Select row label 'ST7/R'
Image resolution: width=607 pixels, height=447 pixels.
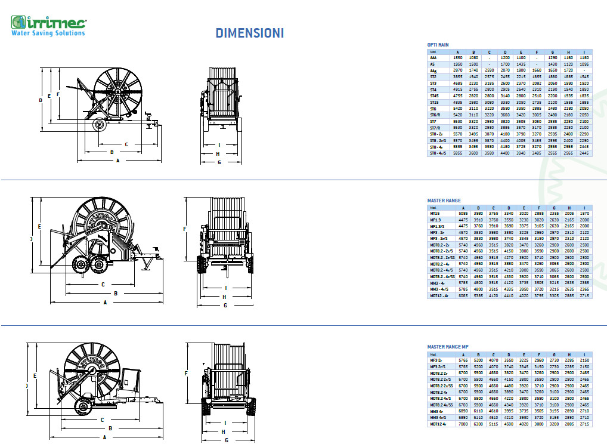click(x=435, y=128)
